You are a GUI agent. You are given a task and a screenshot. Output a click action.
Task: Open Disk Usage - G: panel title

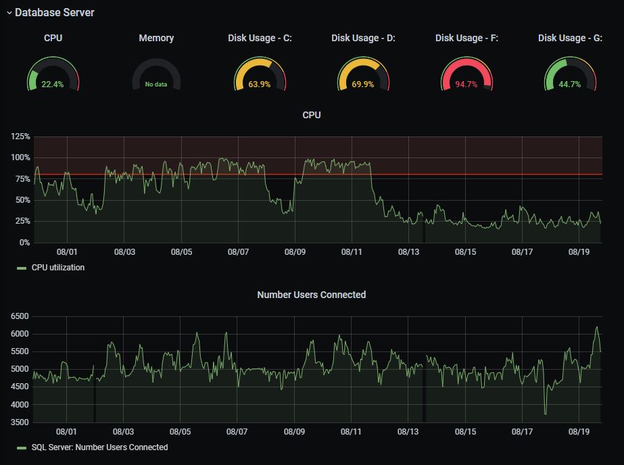[x=571, y=38]
